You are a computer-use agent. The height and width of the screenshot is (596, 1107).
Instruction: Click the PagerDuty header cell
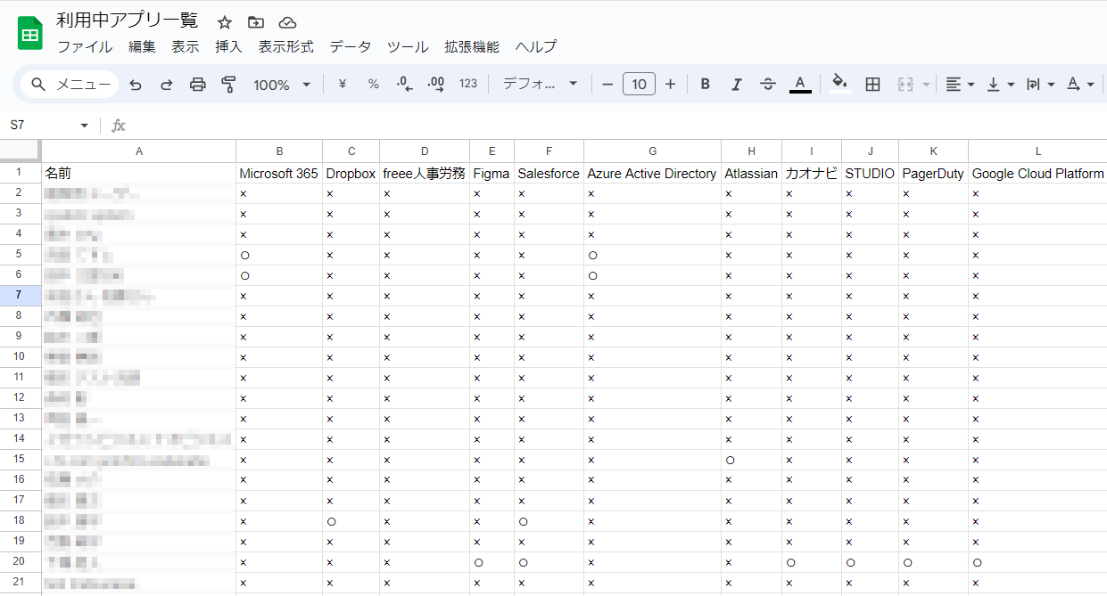933,174
